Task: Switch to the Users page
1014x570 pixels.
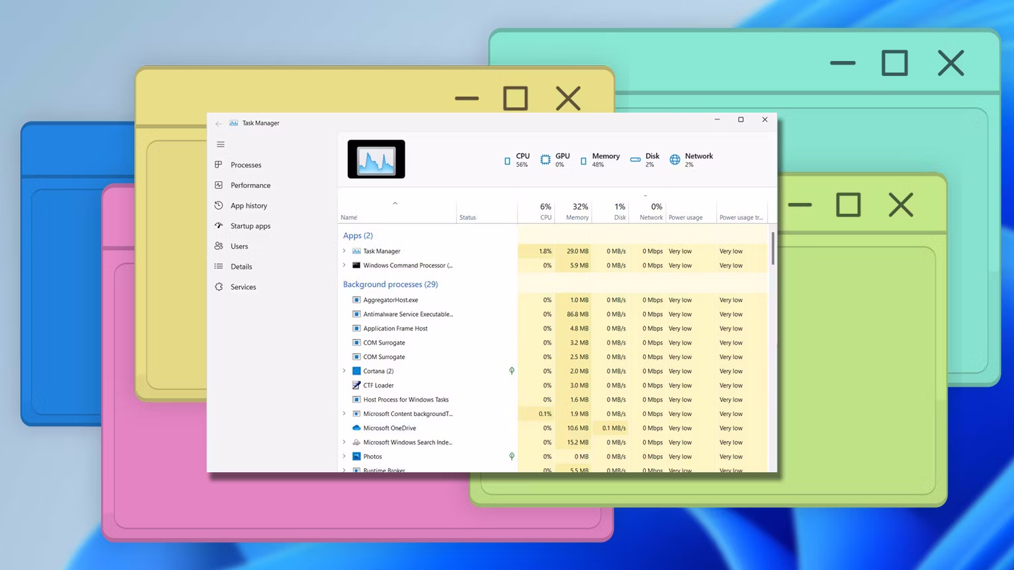Action: [239, 246]
